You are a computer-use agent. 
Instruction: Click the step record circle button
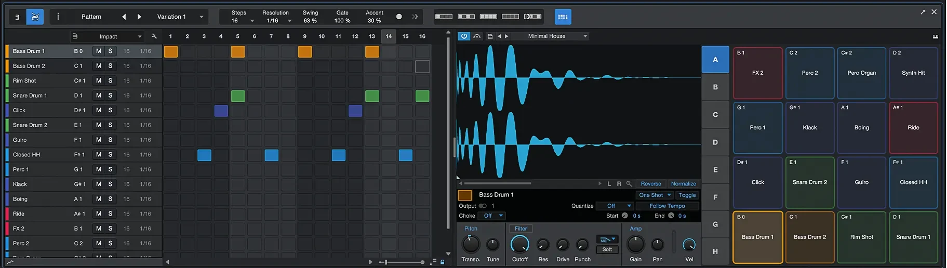(399, 17)
